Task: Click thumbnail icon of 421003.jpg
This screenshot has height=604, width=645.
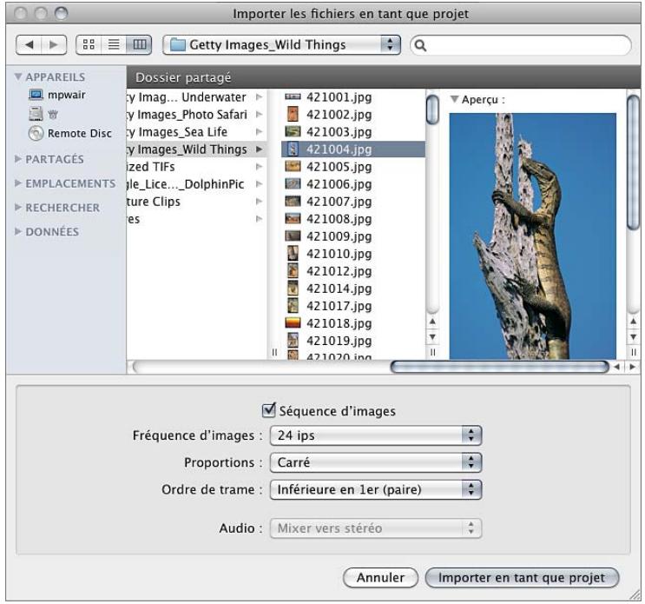Action: tap(293, 131)
